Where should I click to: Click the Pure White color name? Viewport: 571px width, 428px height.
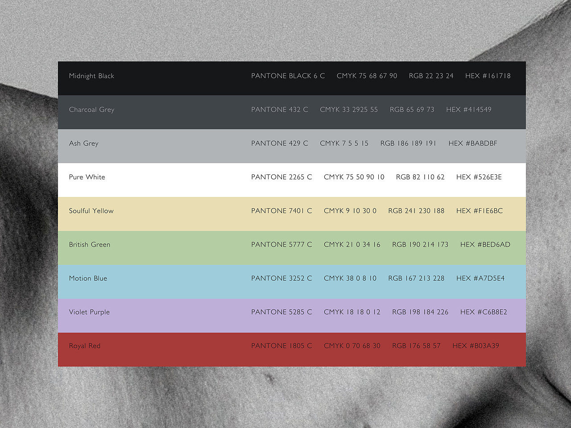pyautogui.click(x=87, y=177)
